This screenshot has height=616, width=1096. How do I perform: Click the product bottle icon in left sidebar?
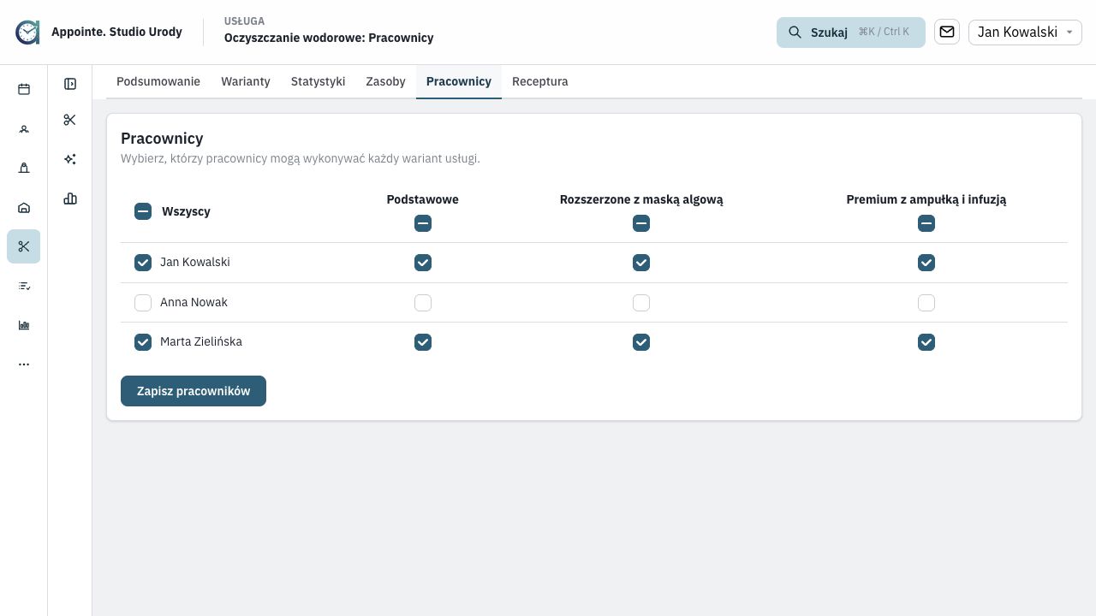[24, 169]
